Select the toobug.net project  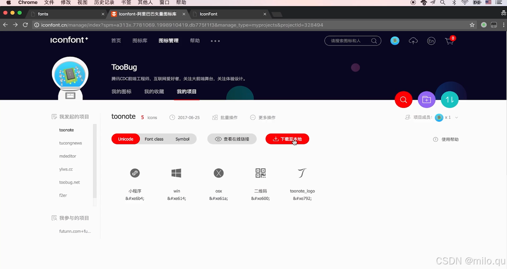[69, 182]
